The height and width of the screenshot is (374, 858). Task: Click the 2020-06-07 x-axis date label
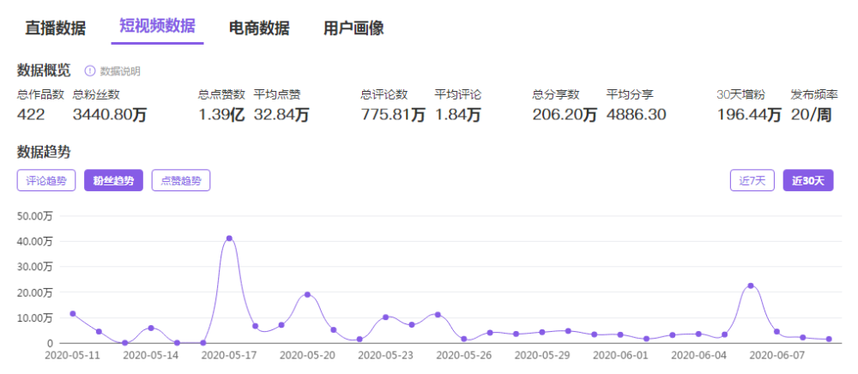(777, 355)
